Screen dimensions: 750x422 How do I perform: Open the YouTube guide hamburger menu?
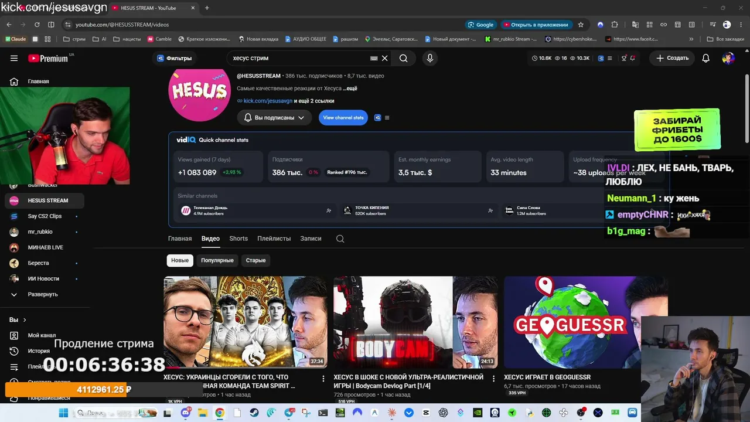pos(14,58)
